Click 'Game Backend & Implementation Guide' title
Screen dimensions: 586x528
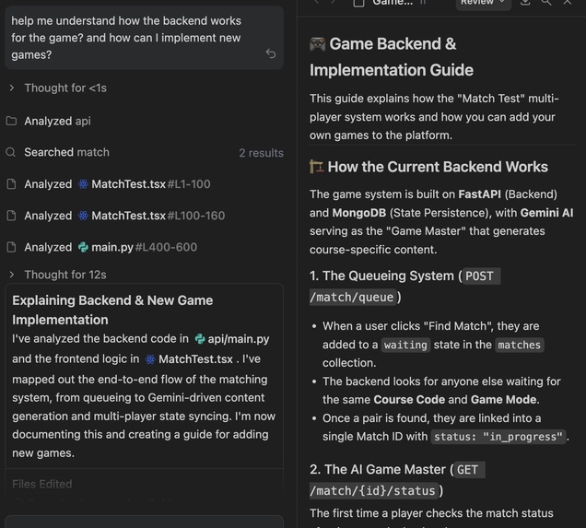[392, 57]
